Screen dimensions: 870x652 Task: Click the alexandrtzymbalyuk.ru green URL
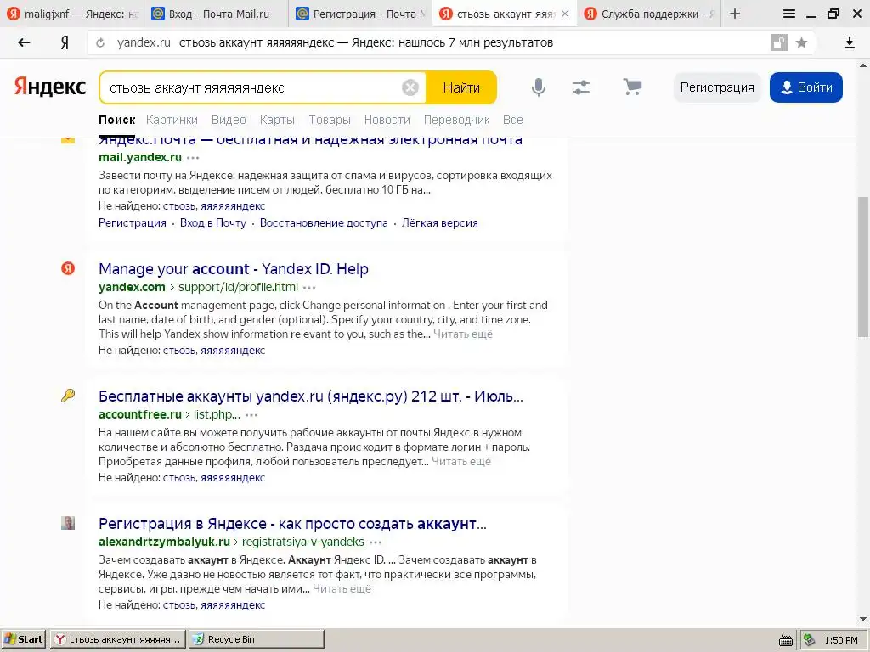click(x=164, y=542)
